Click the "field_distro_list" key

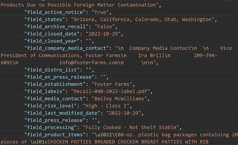click(x=52, y=70)
